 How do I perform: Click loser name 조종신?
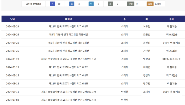(x=147, y=34)
